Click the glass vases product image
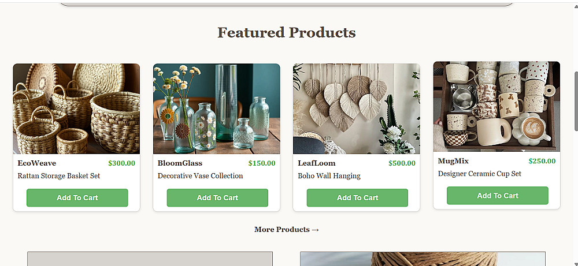 click(x=216, y=108)
